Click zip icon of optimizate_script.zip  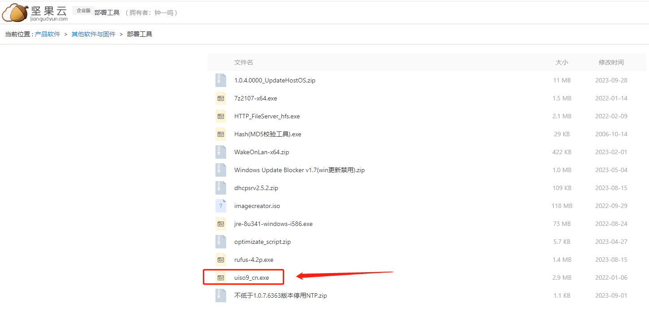(221, 242)
